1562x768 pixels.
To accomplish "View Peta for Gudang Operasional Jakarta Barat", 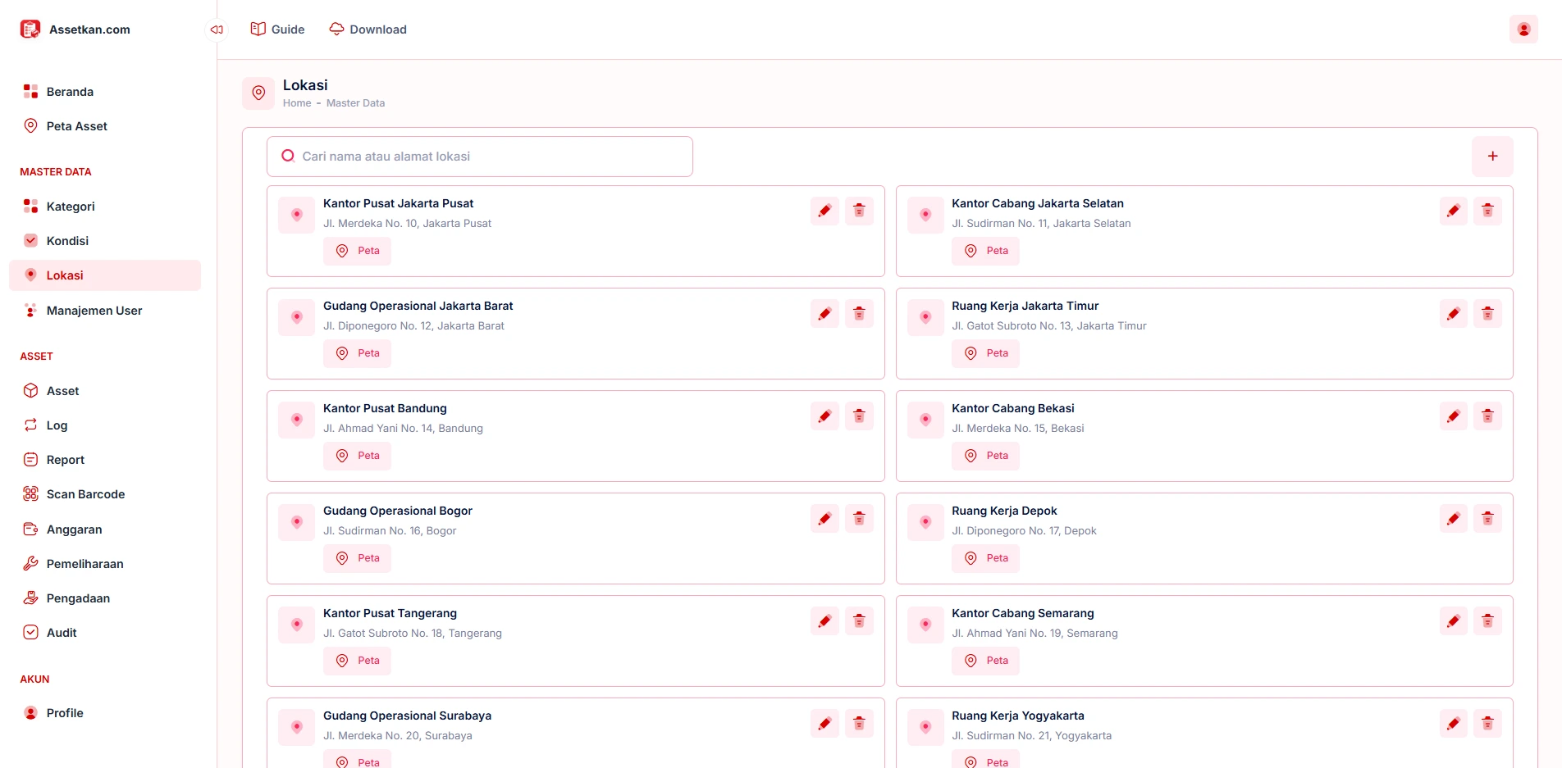I will [x=357, y=353].
